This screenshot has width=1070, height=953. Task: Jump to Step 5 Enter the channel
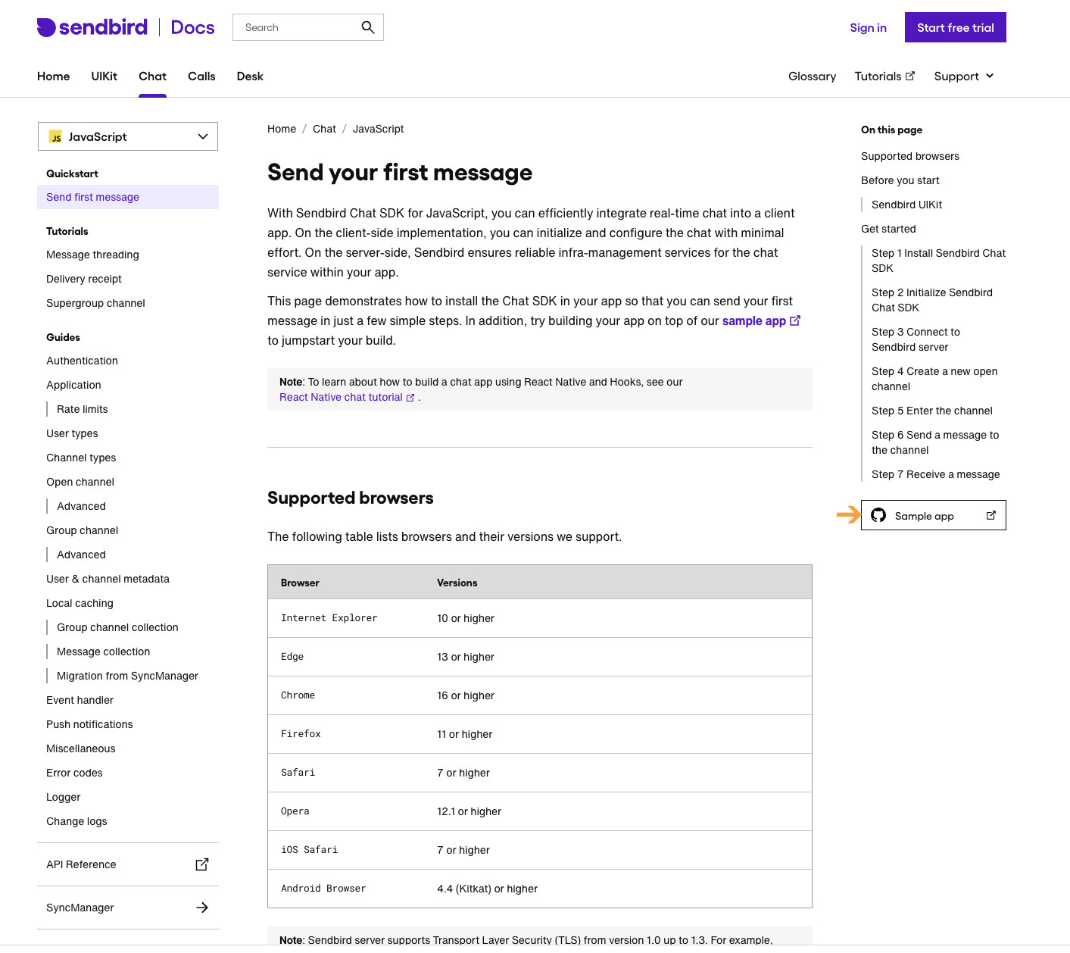(x=931, y=411)
